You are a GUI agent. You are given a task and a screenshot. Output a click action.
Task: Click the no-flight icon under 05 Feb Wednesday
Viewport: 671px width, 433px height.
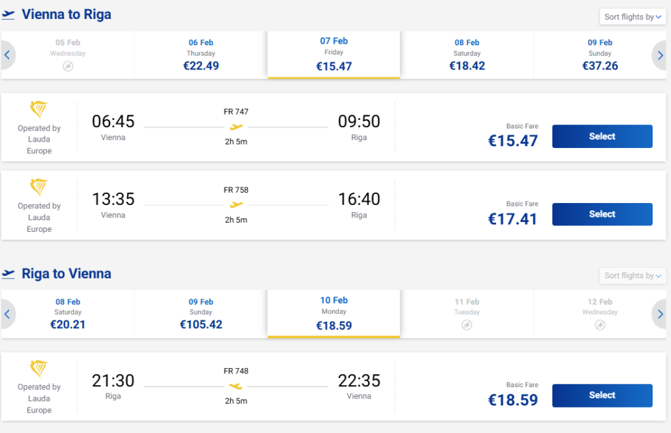pyautogui.click(x=68, y=66)
